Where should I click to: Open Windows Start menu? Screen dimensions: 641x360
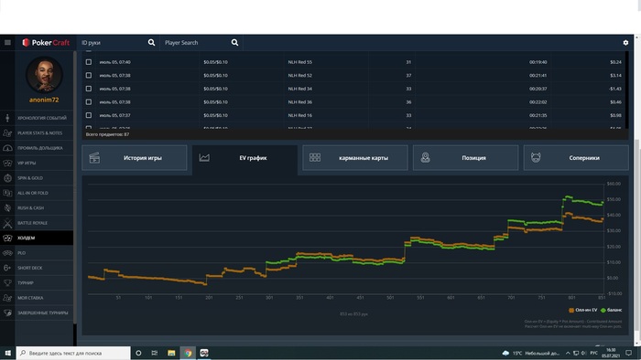pos(7,353)
